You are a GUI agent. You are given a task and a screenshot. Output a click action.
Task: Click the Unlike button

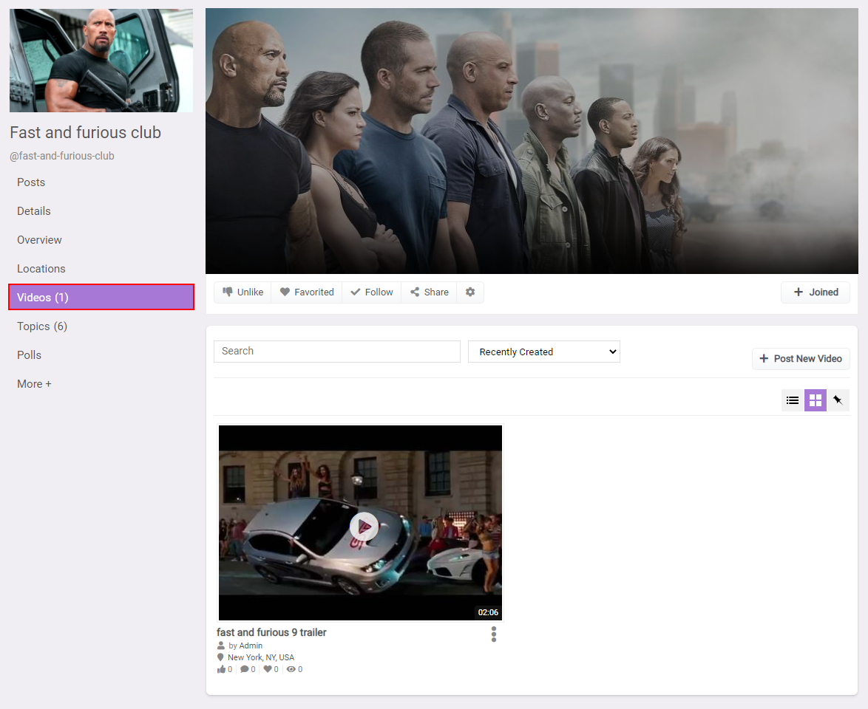[243, 292]
